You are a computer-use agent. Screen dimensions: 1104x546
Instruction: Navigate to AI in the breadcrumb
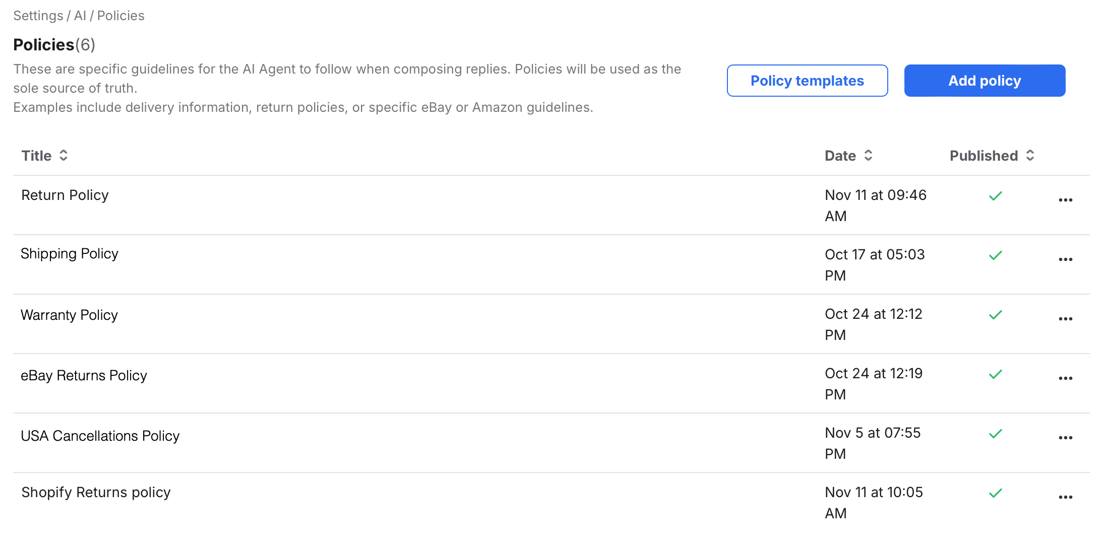tap(80, 16)
